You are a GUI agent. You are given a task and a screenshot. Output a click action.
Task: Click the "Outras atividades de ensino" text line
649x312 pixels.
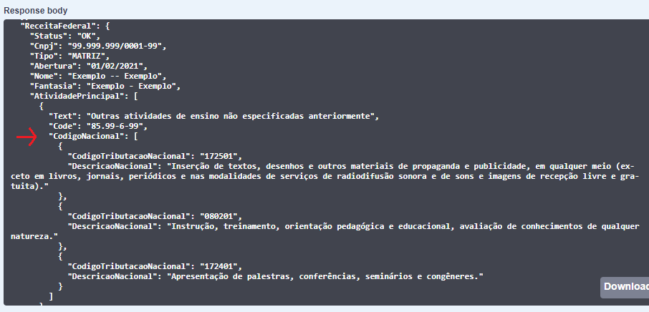(231, 116)
